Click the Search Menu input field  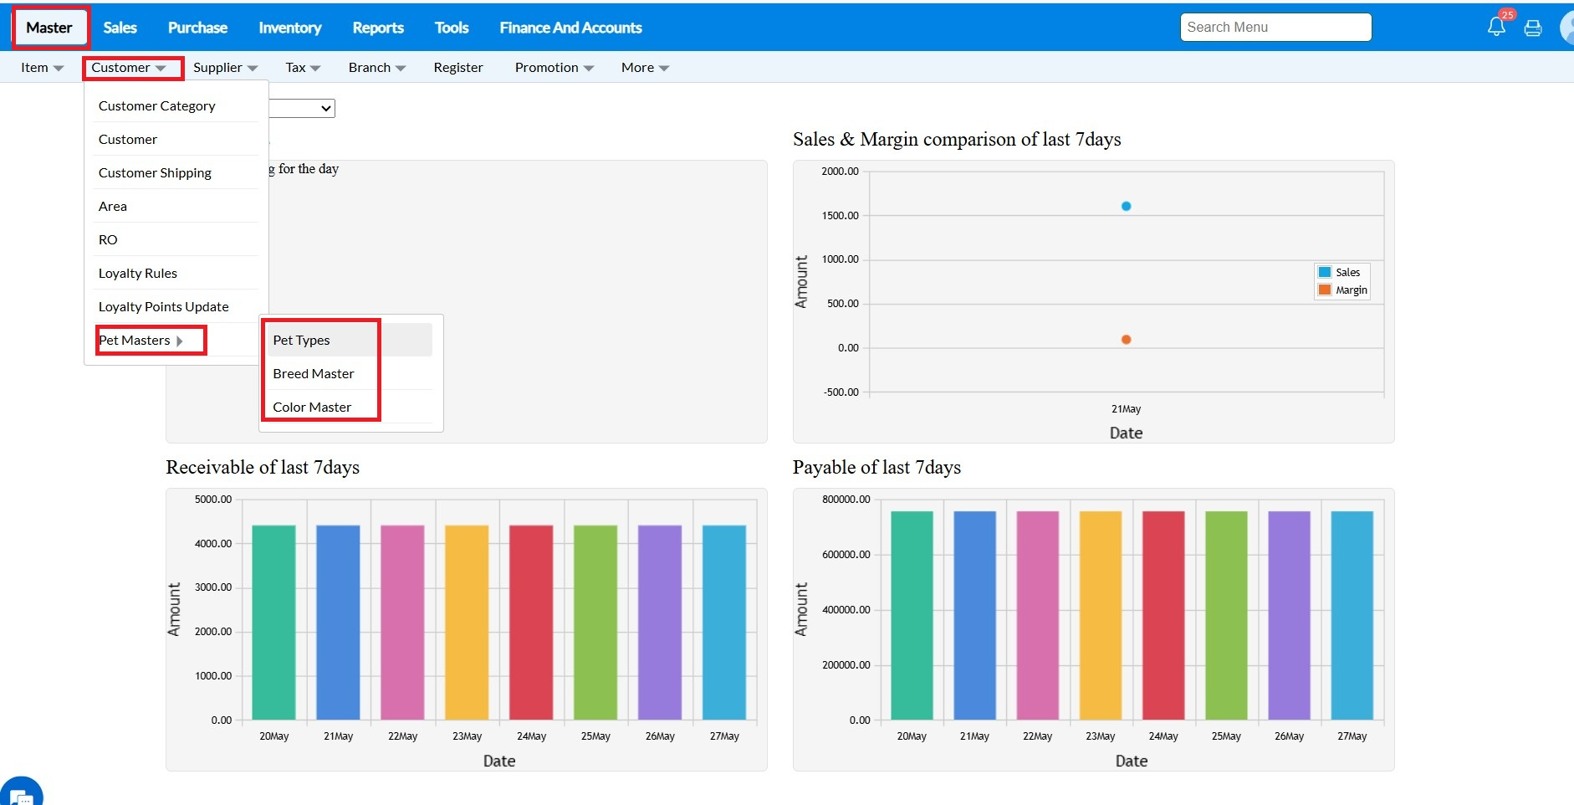[1275, 28]
